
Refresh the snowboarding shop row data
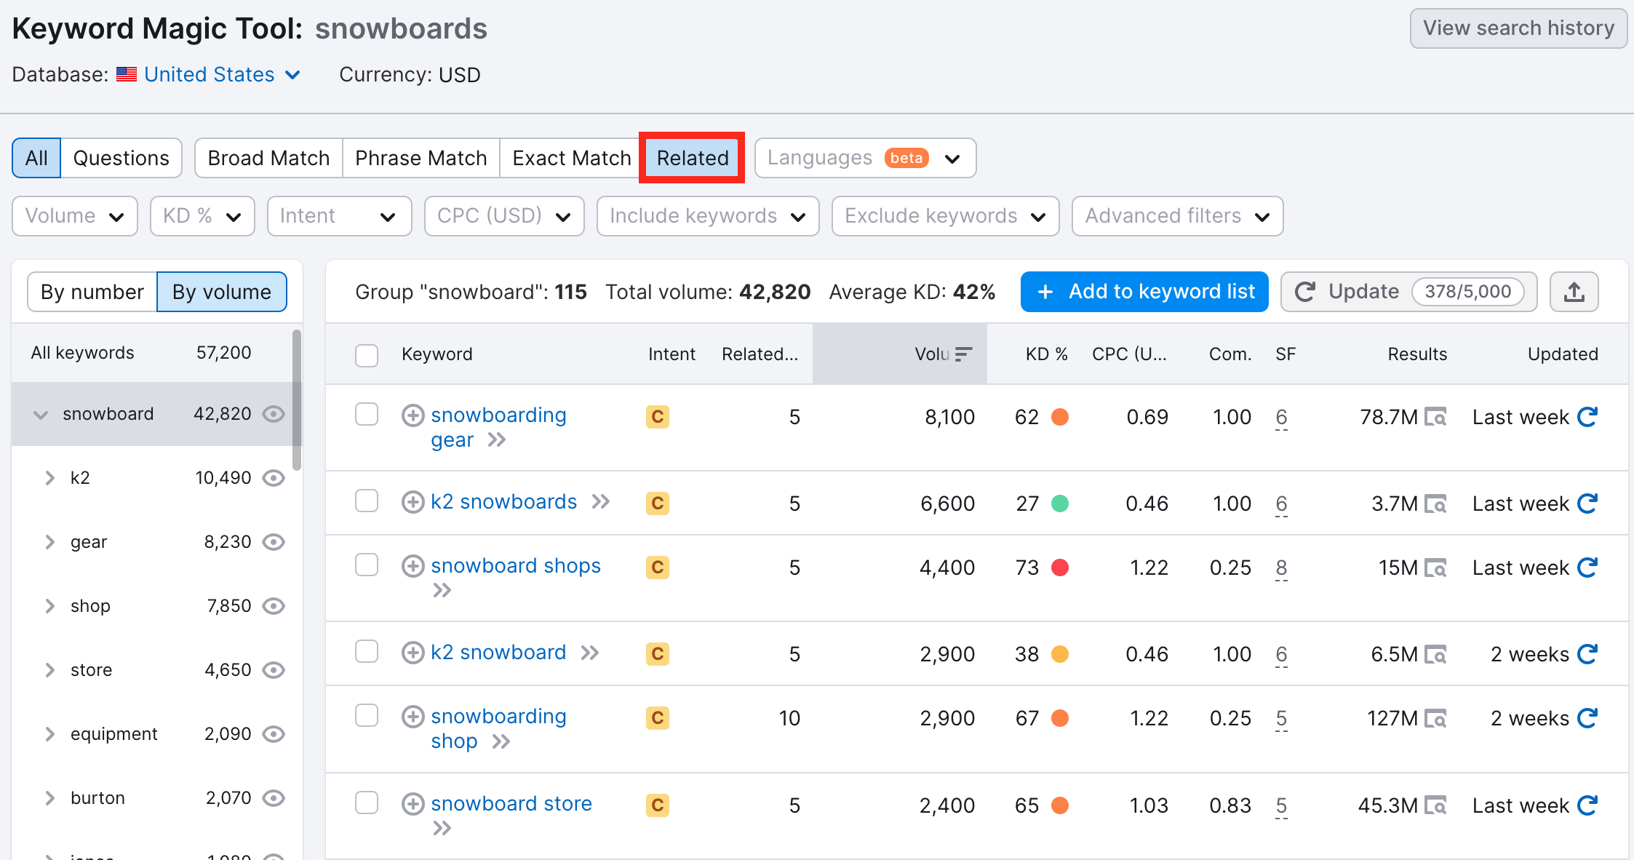point(1587,718)
